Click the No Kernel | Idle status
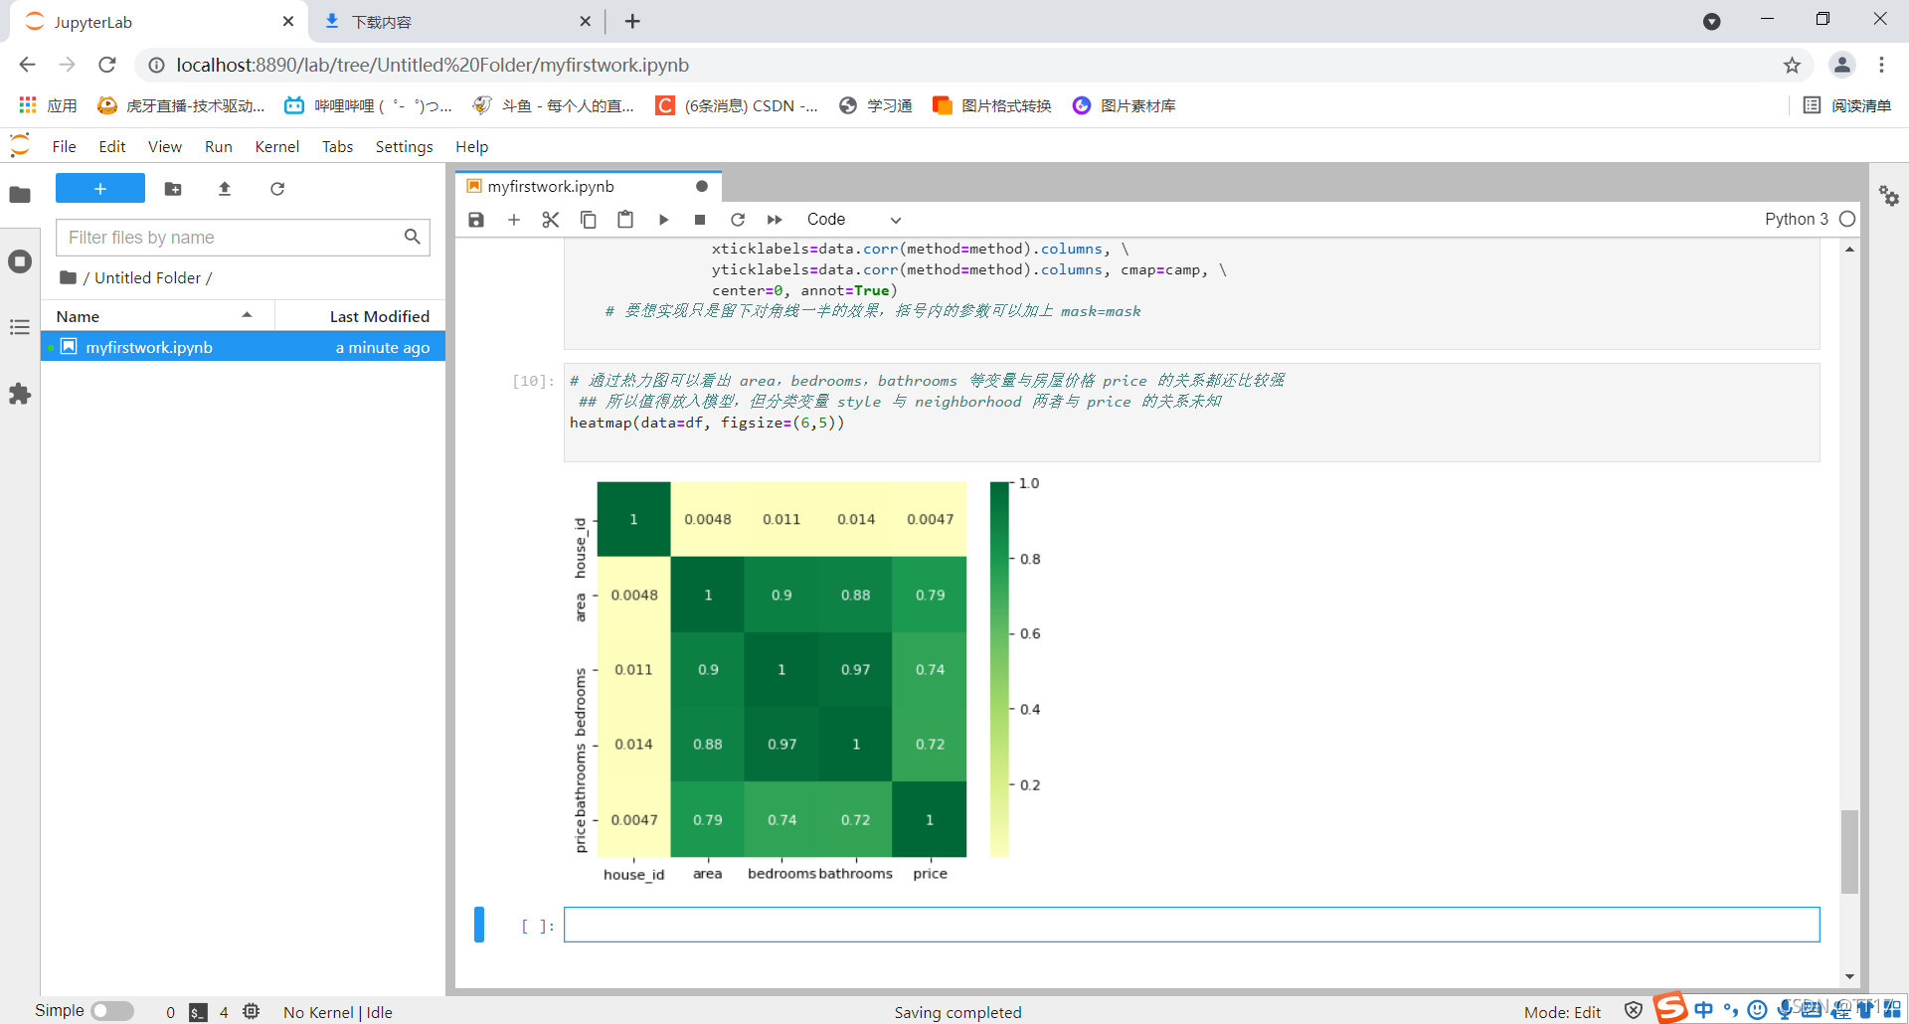This screenshot has width=1909, height=1024. [338, 1012]
